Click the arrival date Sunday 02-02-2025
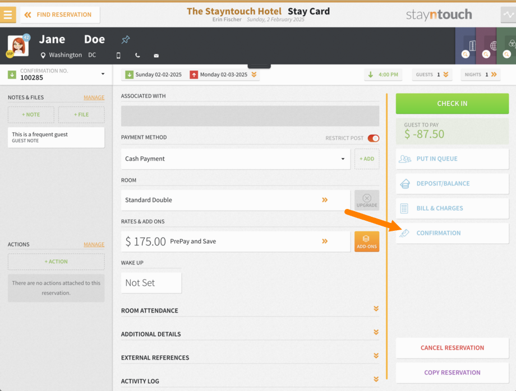This screenshot has width=516, height=391. (153, 75)
